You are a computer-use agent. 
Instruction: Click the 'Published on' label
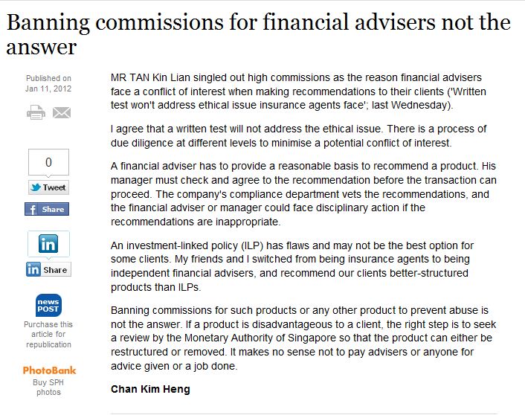click(48, 78)
